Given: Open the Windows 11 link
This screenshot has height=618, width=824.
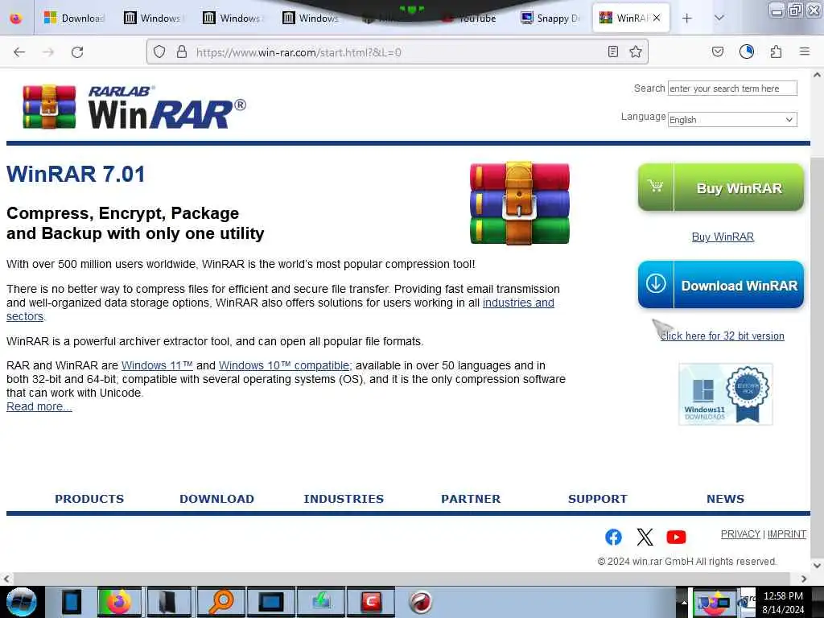Looking at the screenshot, I should coord(157,365).
